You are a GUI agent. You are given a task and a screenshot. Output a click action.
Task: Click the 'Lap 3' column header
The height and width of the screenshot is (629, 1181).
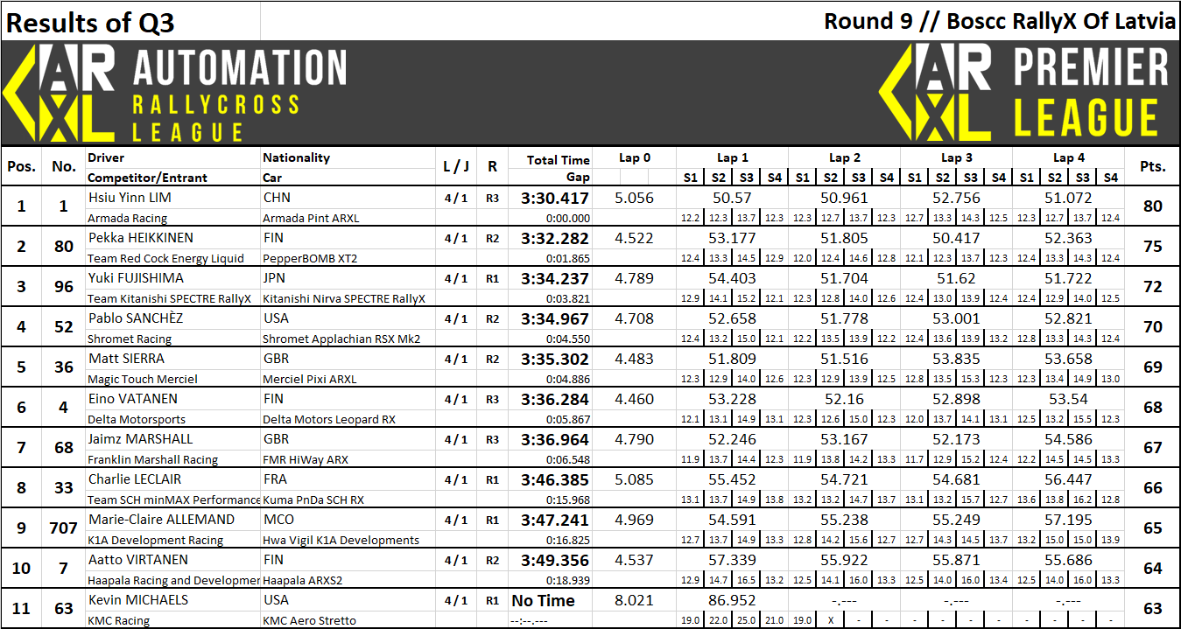coord(956,157)
